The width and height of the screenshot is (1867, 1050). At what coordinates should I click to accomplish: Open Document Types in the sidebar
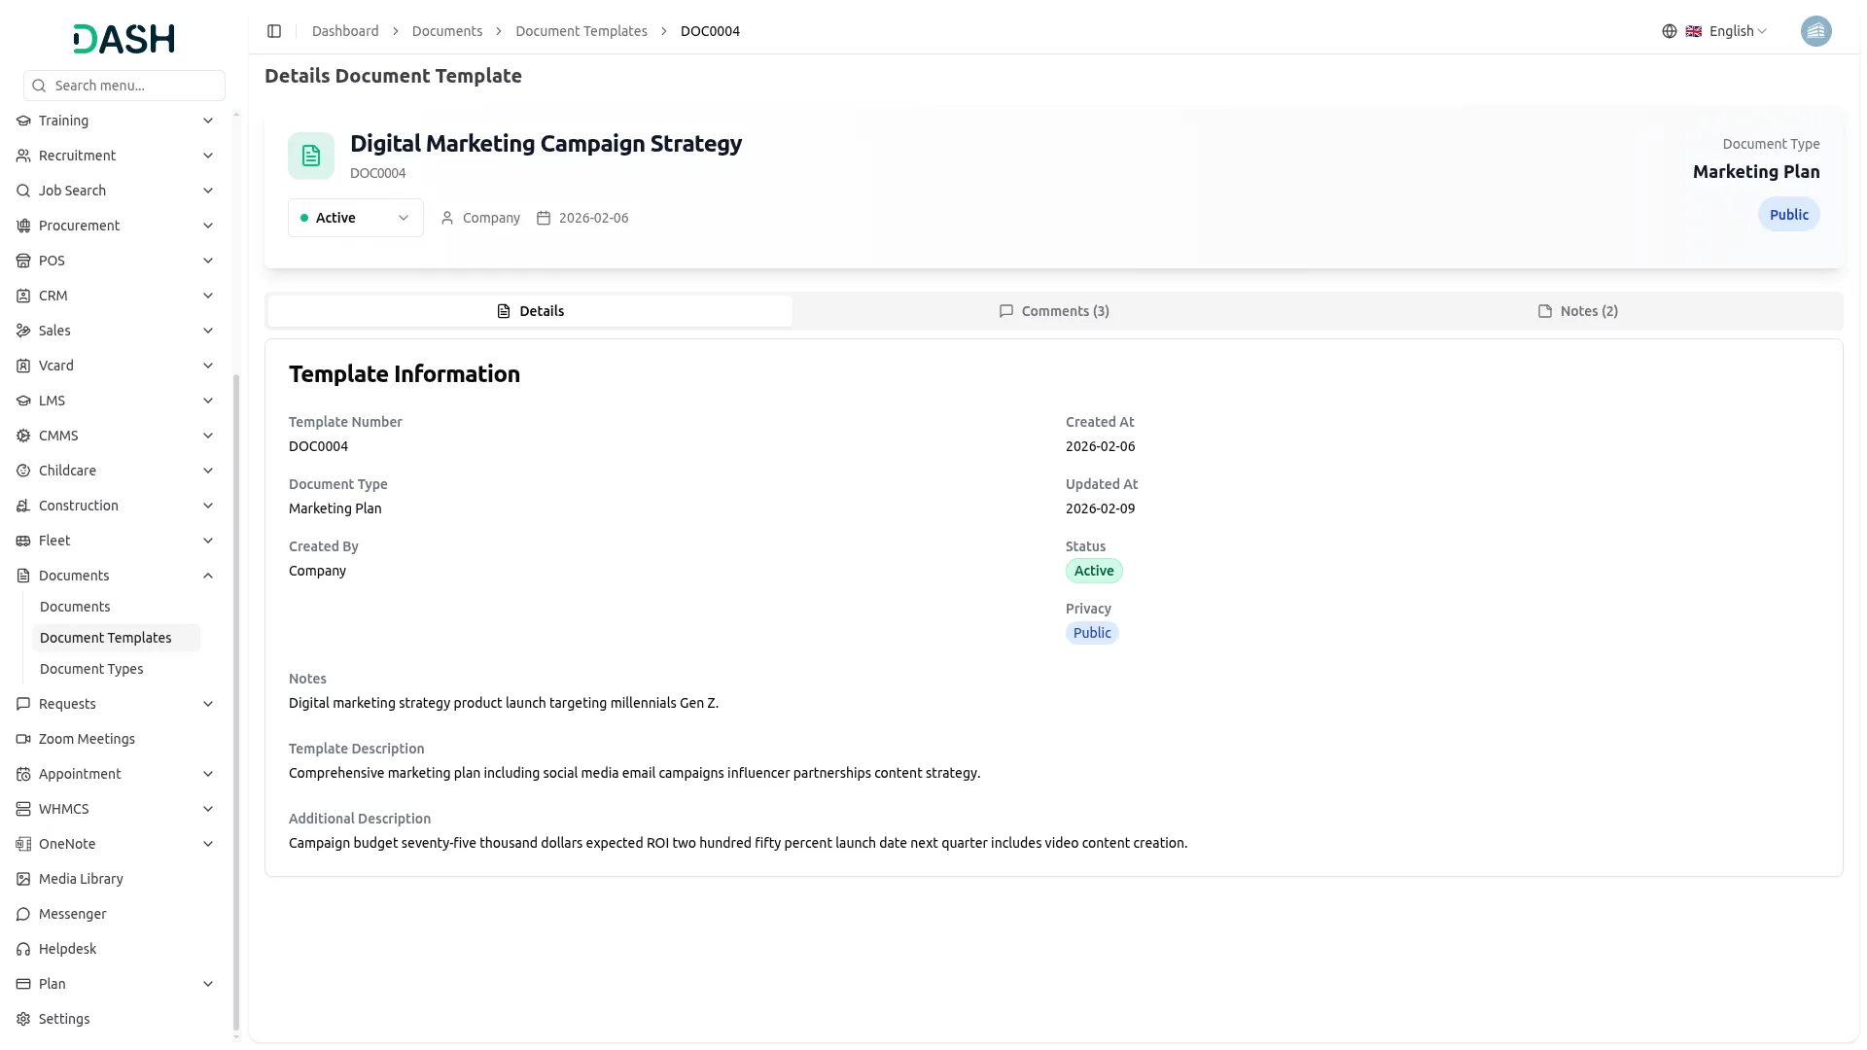pos(91,669)
